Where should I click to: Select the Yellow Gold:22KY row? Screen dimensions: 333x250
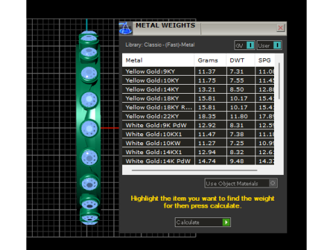coord(198,116)
